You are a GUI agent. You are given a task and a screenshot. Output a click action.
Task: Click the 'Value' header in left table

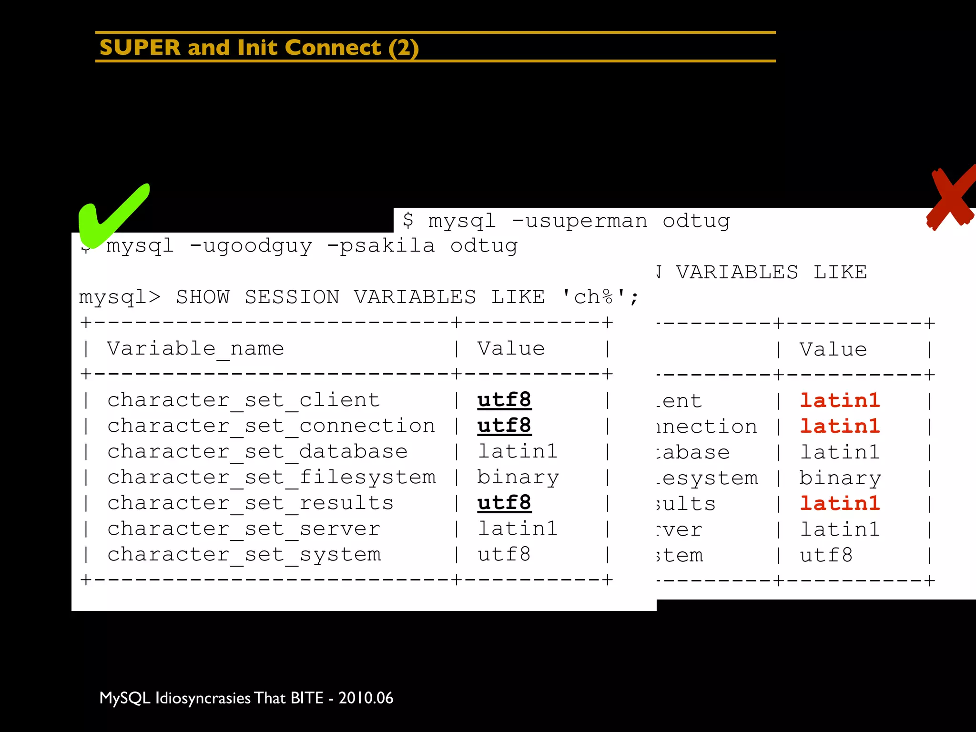(x=511, y=349)
